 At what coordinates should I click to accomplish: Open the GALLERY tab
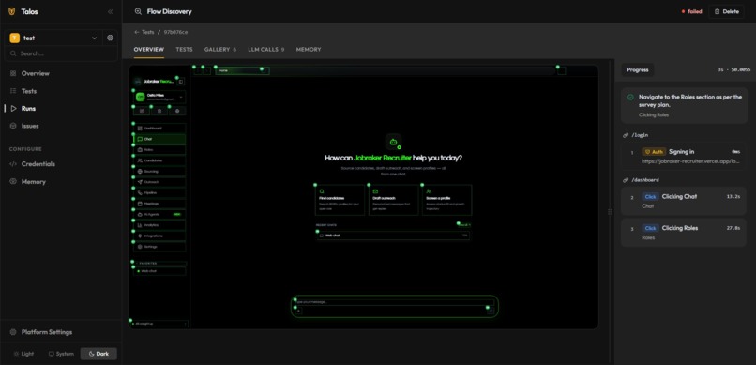[x=220, y=49]
